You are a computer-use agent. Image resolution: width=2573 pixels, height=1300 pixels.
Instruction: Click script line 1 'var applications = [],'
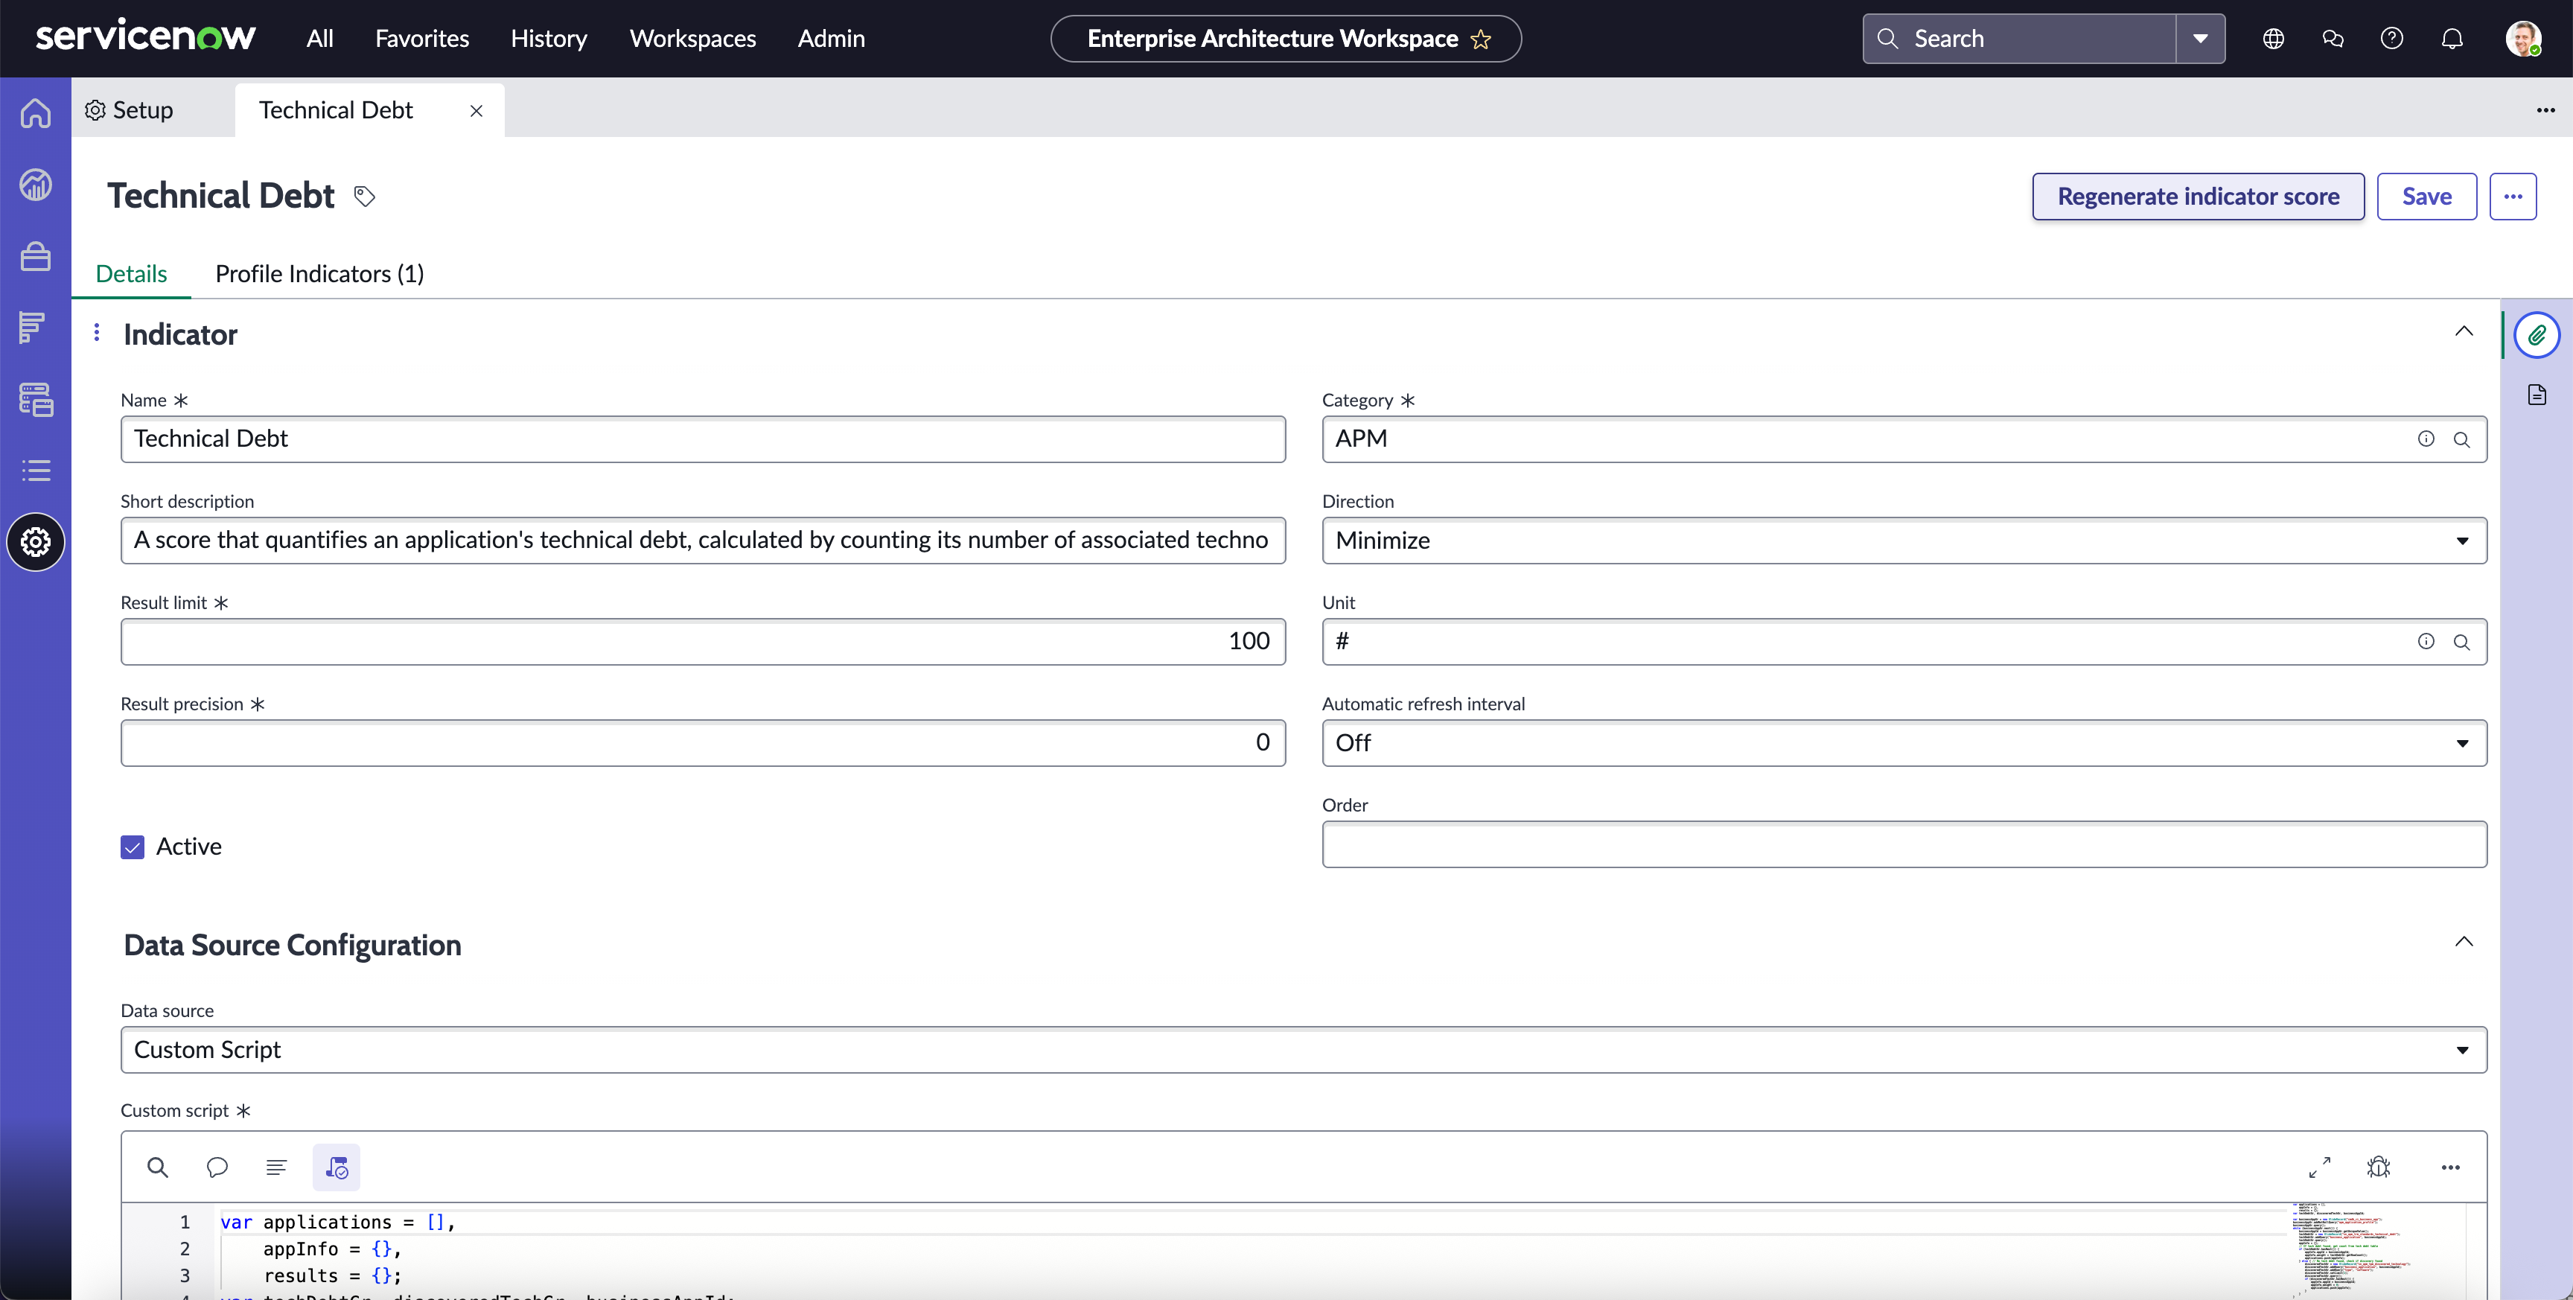pyautogui.click(x=337, y=1222)
